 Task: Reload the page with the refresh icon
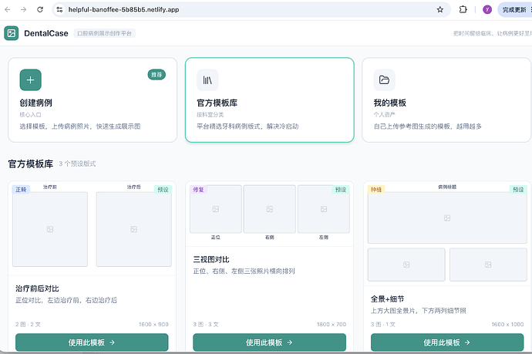coord(40,9)
